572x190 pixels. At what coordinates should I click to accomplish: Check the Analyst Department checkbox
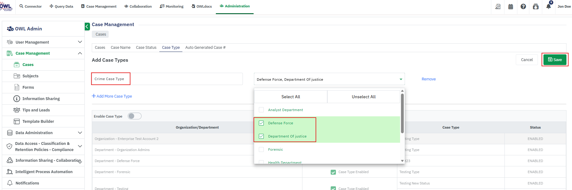coord(261,110)
